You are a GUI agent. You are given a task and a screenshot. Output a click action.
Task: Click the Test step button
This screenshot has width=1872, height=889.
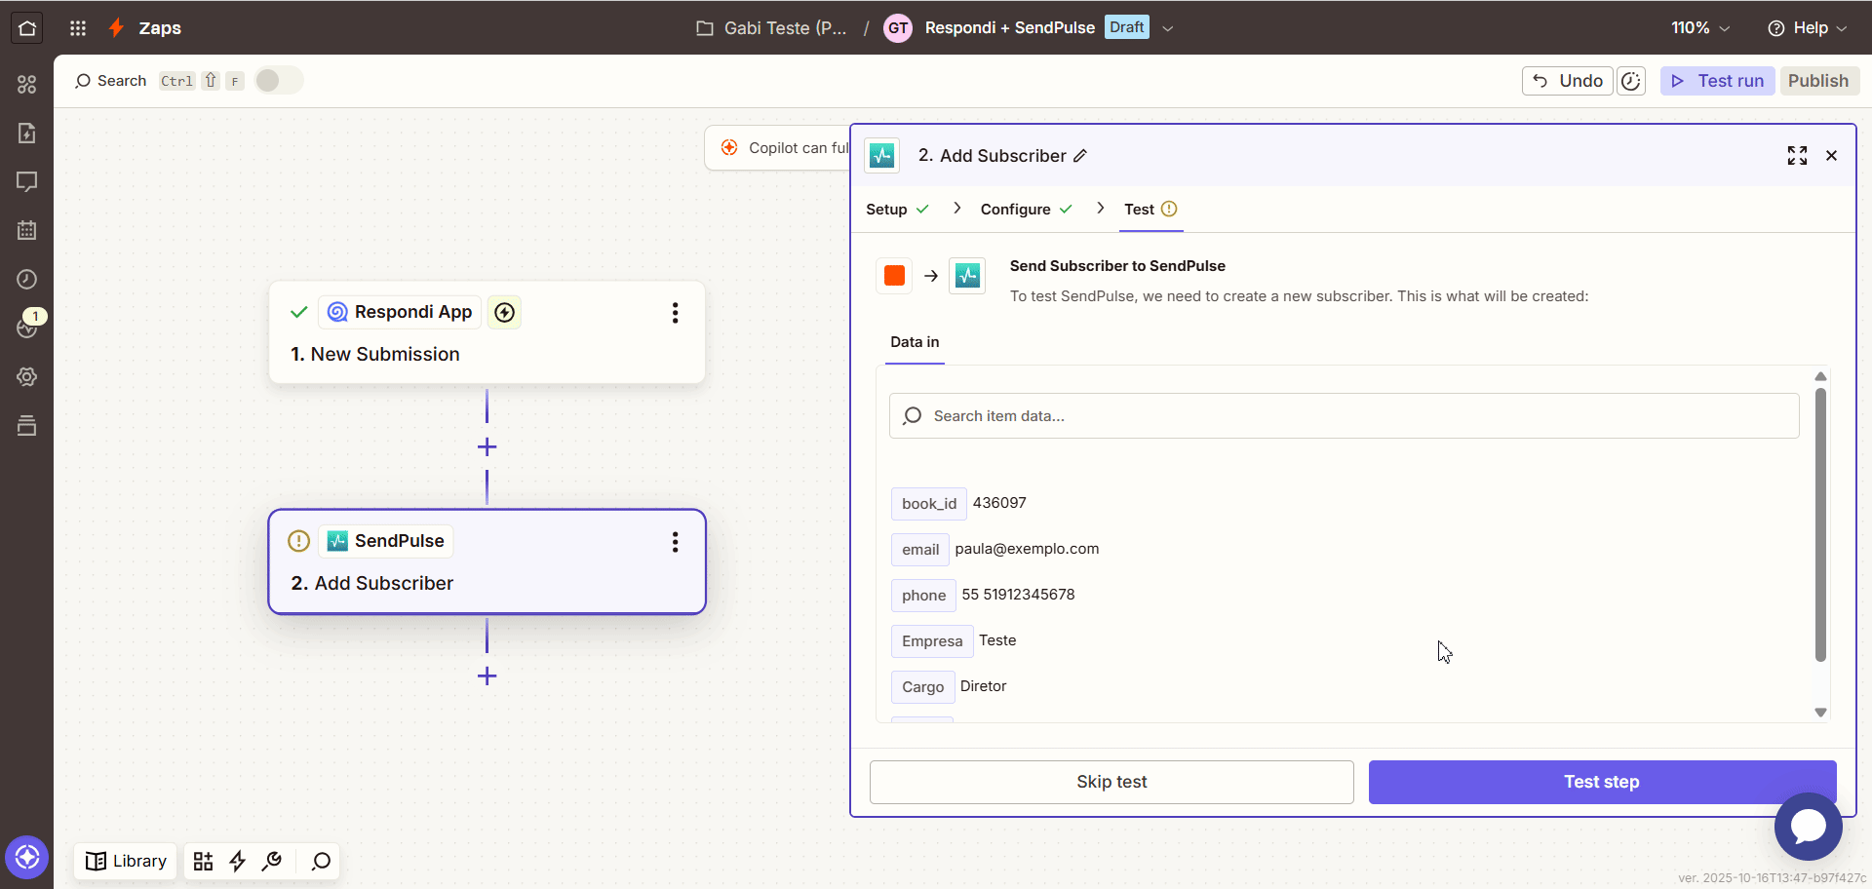click(x=1602, y=782)
